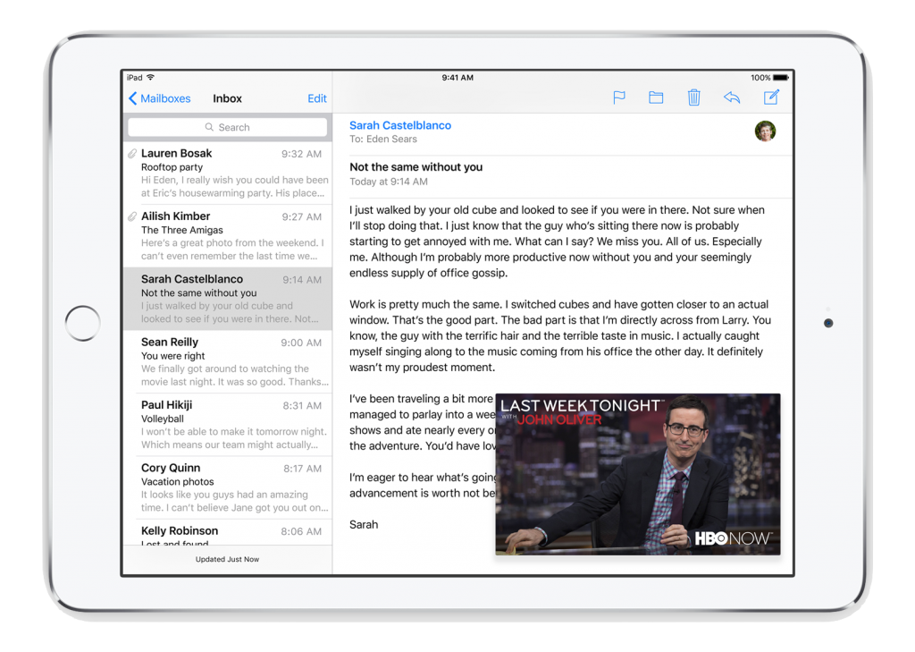This screenshot has width=915, height=652.
Task: Open Paul Hikiji's Volleyball message
Action: 232,424
